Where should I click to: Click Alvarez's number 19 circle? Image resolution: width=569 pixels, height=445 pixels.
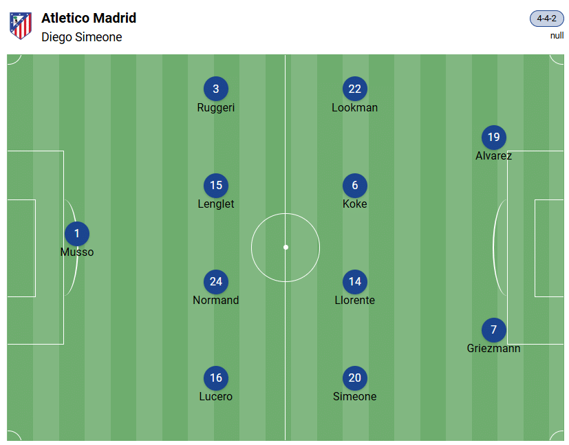pyautogui.click(x=494, y=137)
